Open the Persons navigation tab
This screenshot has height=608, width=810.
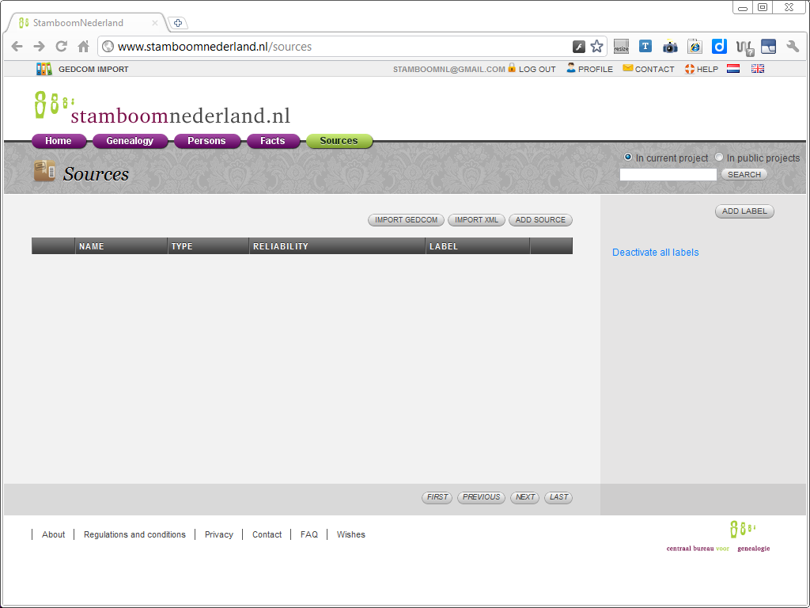point(206,141)
